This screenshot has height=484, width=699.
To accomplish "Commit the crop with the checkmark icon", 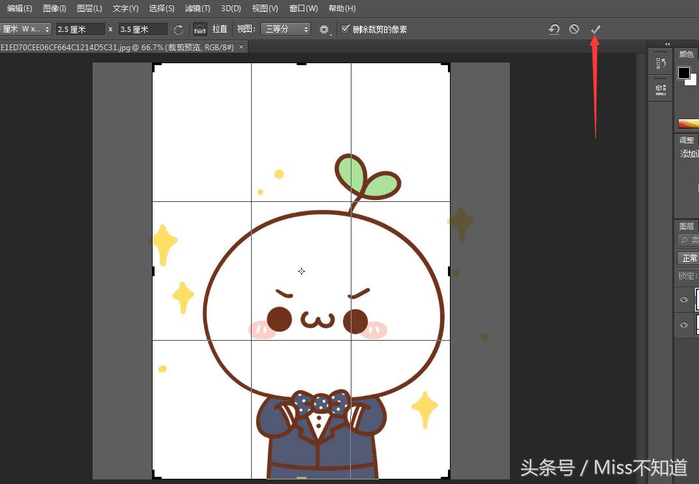I will tap(594, 29).
